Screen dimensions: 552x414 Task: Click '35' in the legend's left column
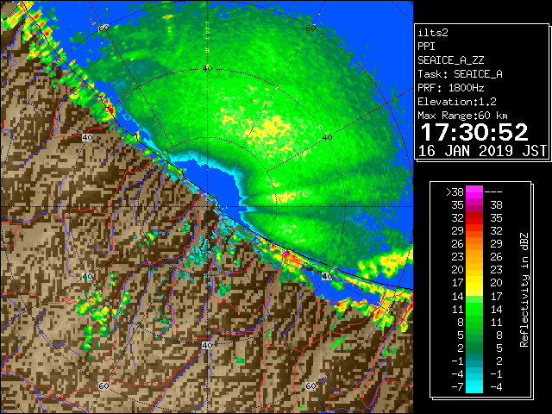point(458,205)
